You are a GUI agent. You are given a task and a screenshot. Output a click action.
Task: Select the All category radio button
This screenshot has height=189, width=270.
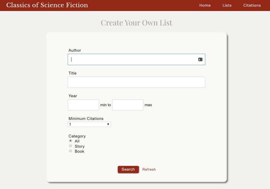pyautogui.click(x=70, y=141)
